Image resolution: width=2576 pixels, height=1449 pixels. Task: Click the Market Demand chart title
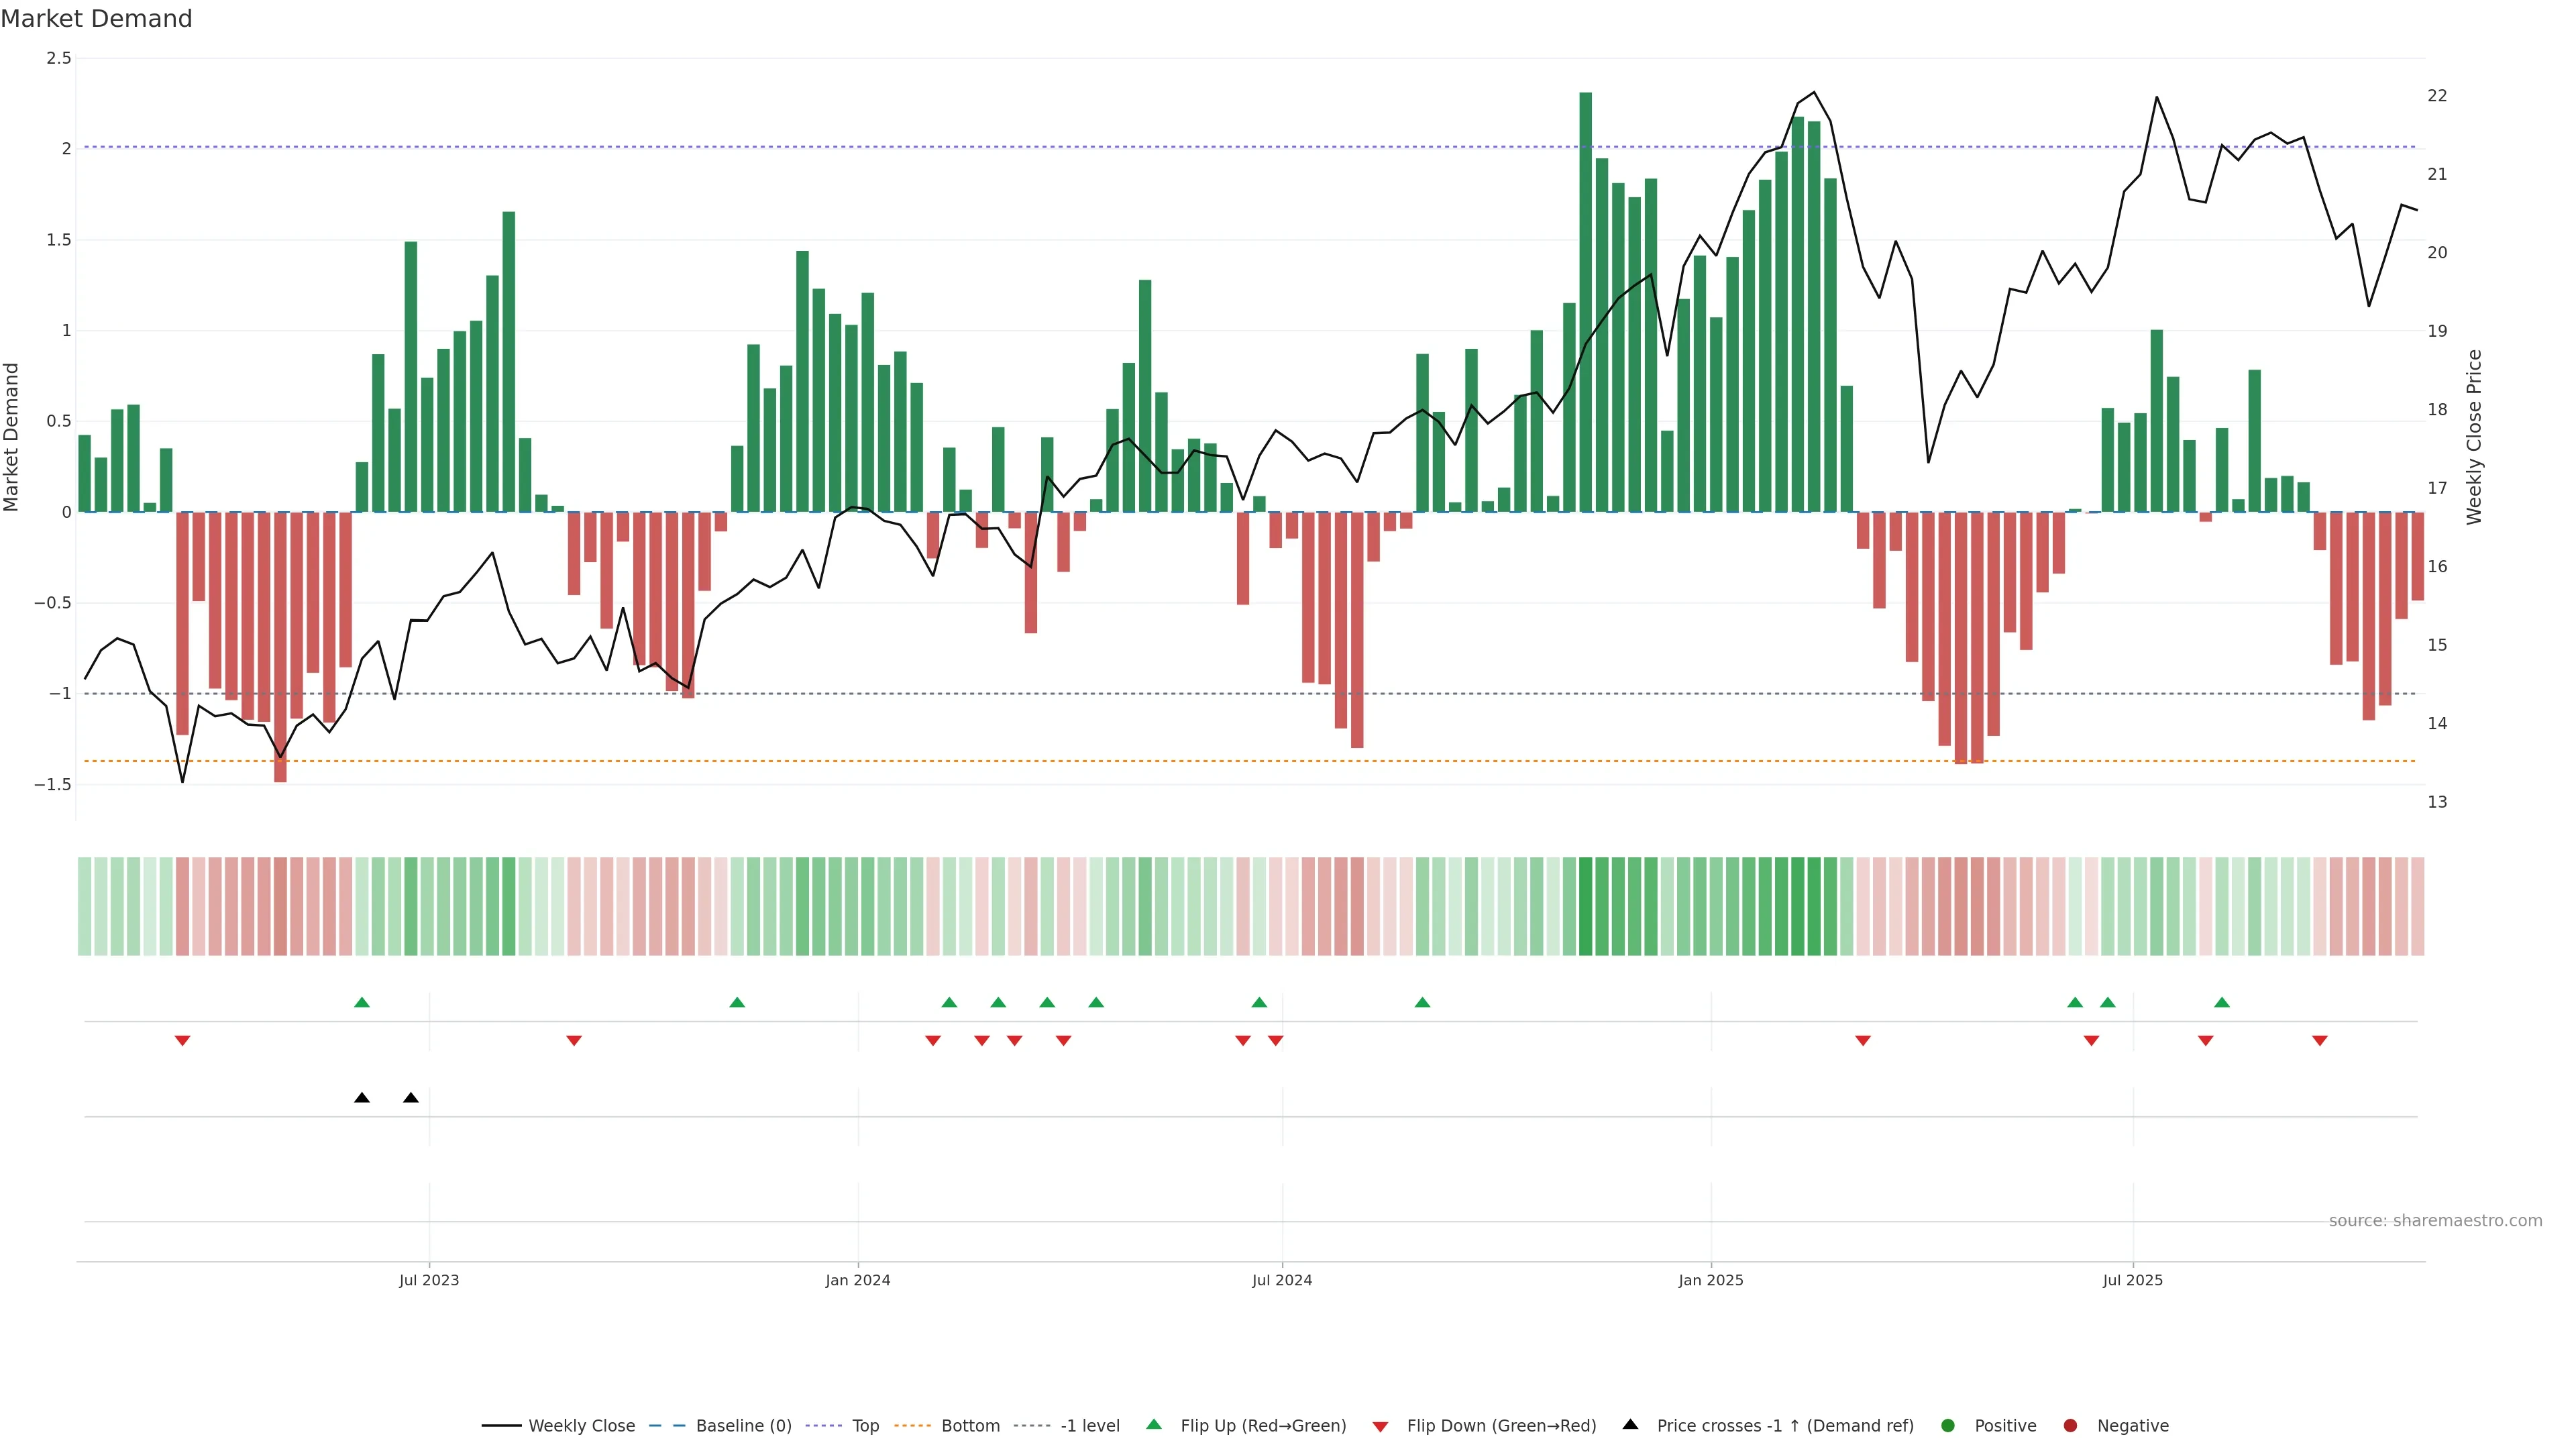[96, 19]
